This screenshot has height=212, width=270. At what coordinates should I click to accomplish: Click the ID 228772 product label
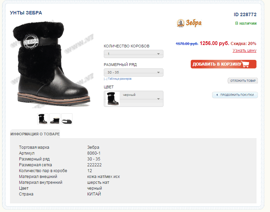245,14
